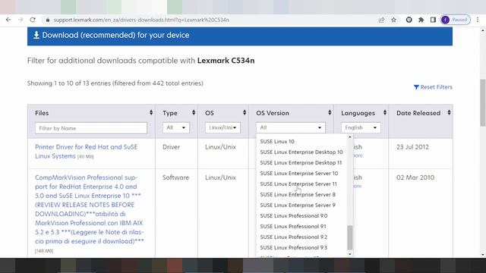
Task: Collapse the OS Version dropdown set to All
Action: (291, 127)
